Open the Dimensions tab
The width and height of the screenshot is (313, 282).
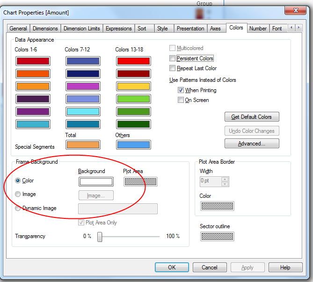tap(45, 29)
